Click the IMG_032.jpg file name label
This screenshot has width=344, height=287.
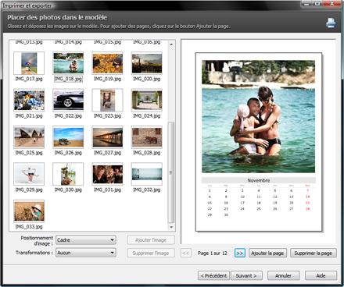pyautogui.click(x=147, y=190)
